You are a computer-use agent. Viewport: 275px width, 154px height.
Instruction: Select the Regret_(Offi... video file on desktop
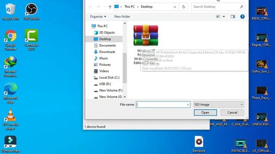click(x=262, y=40)
